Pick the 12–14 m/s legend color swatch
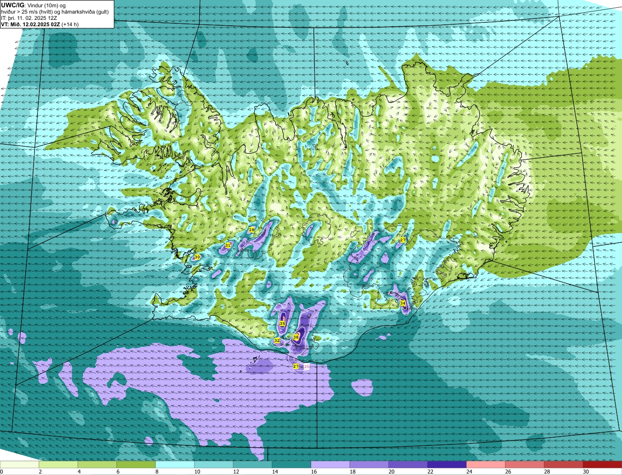622x475 pixels. pos(253,464)
